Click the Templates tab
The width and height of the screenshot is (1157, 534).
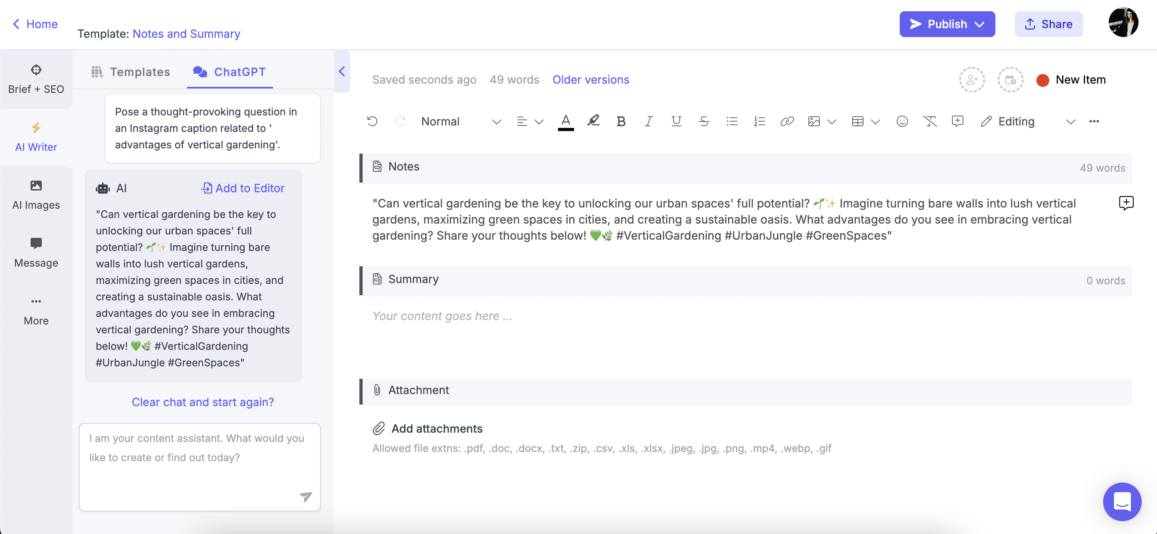point(131,72)
